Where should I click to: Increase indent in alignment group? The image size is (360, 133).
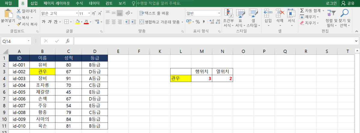coord(134,22)
